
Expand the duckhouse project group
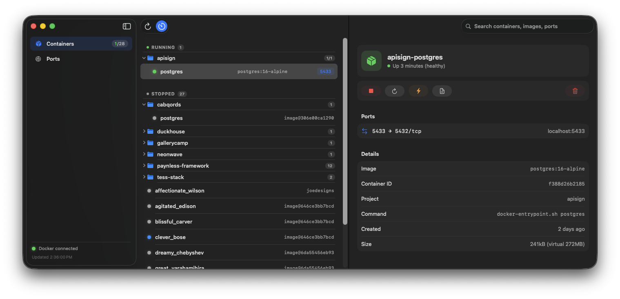point(144,131)
